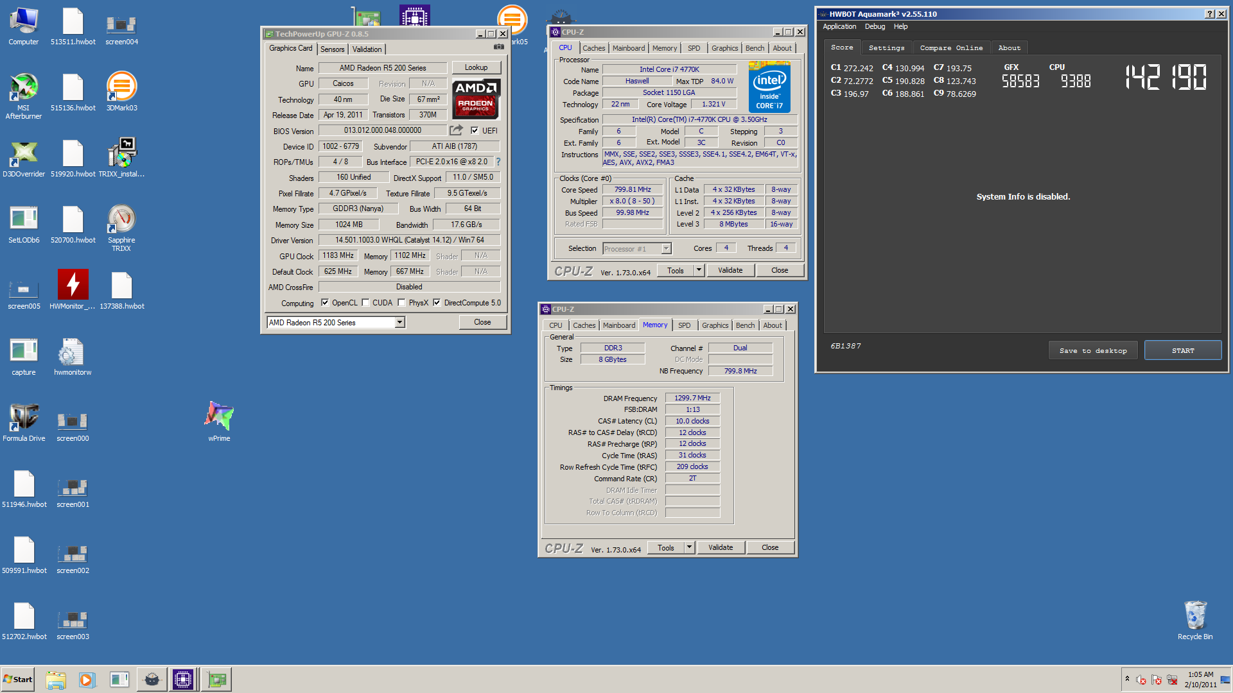
Task: Open Windows Explorer from taskbar
Action: point(56,680)
